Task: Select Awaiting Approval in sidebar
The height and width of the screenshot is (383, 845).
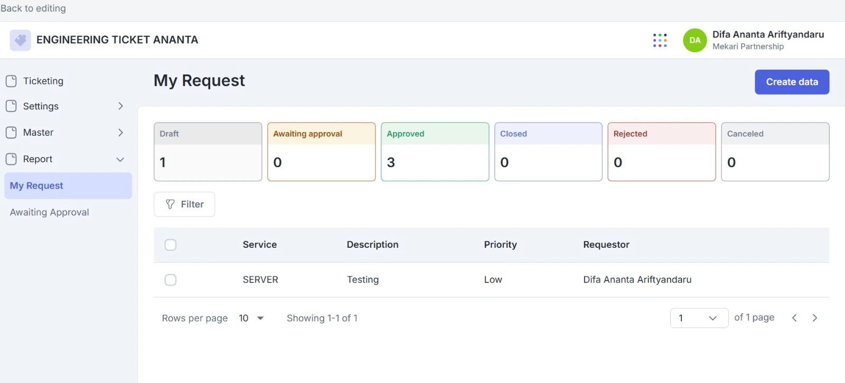Action: 50,212
